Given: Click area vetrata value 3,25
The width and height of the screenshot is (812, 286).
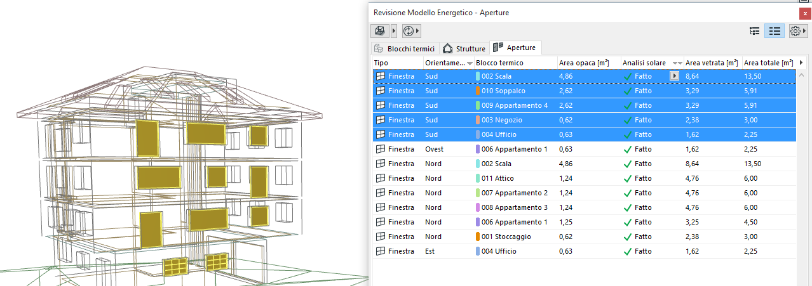Looking at the screenshot, I should pos(693,222).
